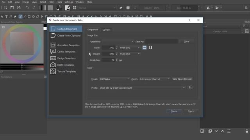
Task: Click the Save toolbar icon
Action: point(19,8)
